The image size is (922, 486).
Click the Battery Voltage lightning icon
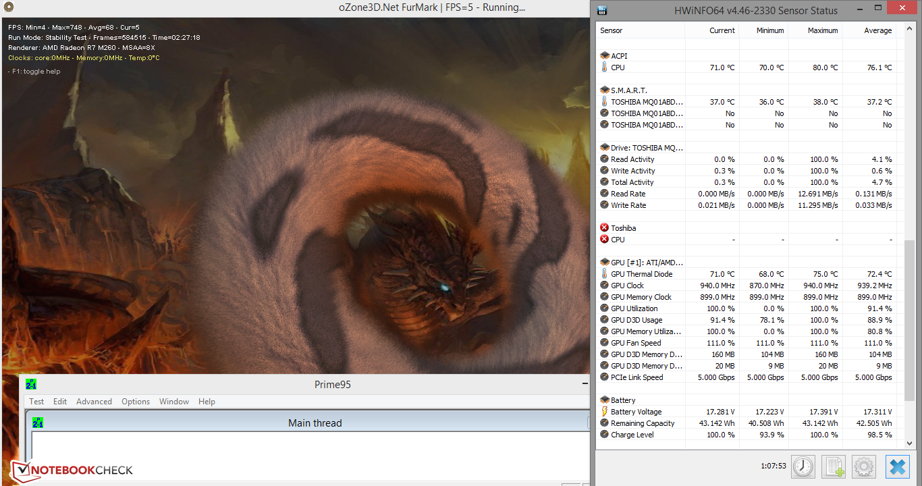604,412
